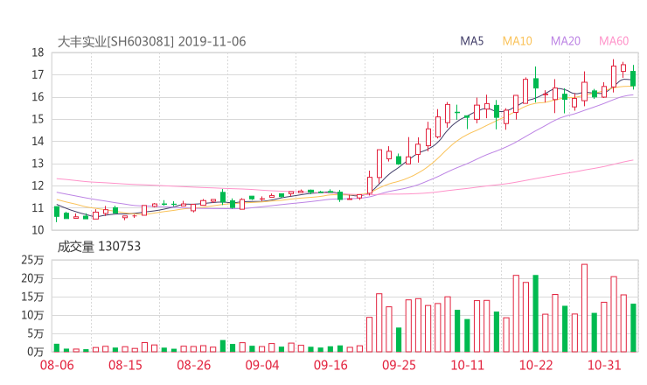647x385 pixels.
Task: Click the price axis value 18
Action: pos(38,52)
